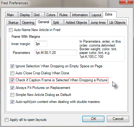Tick Apply all to open layouts
The height and width of the screenshot is (127, 134).
point(6,120)
